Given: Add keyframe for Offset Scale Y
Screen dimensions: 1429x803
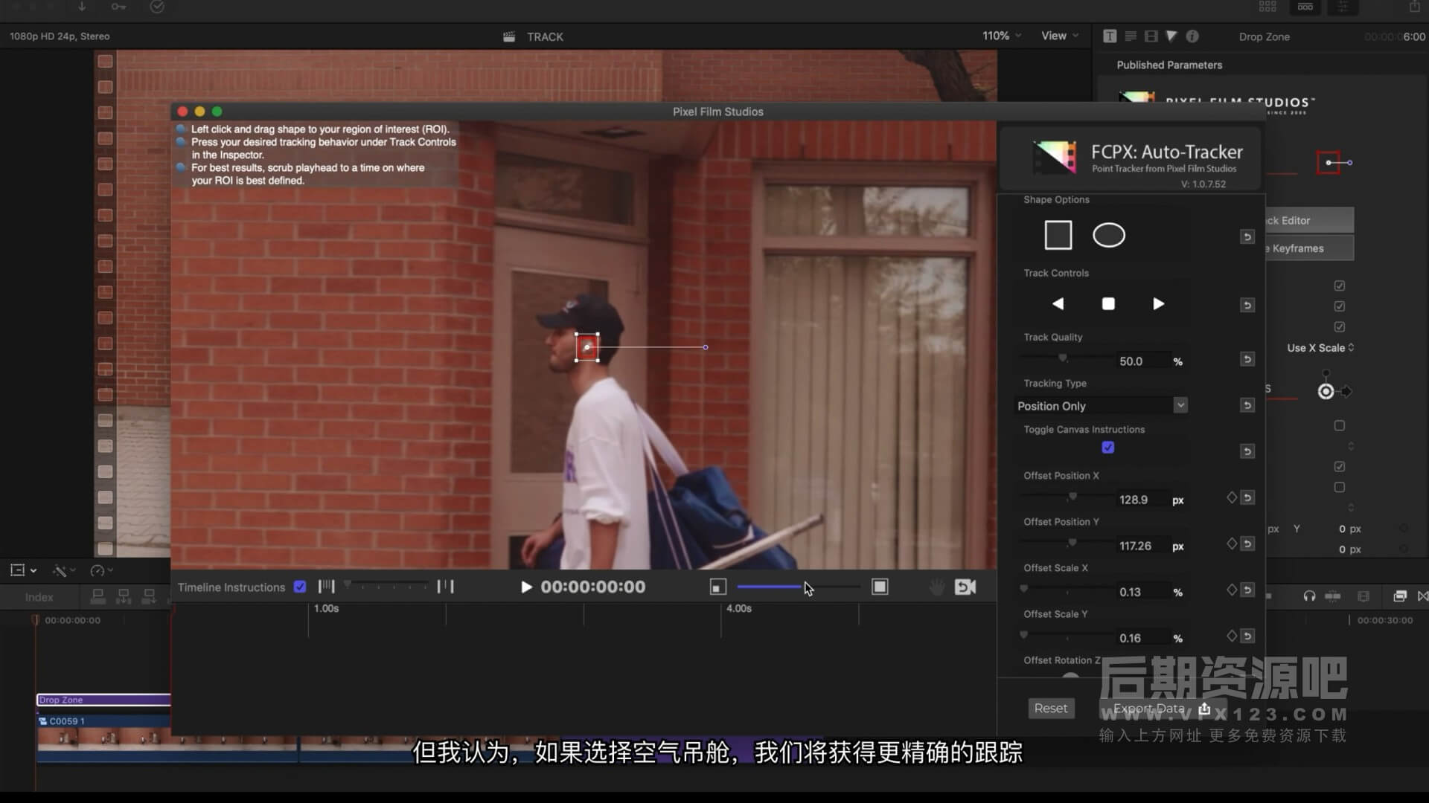Looking at the screenshot, I should point(1232,636).
